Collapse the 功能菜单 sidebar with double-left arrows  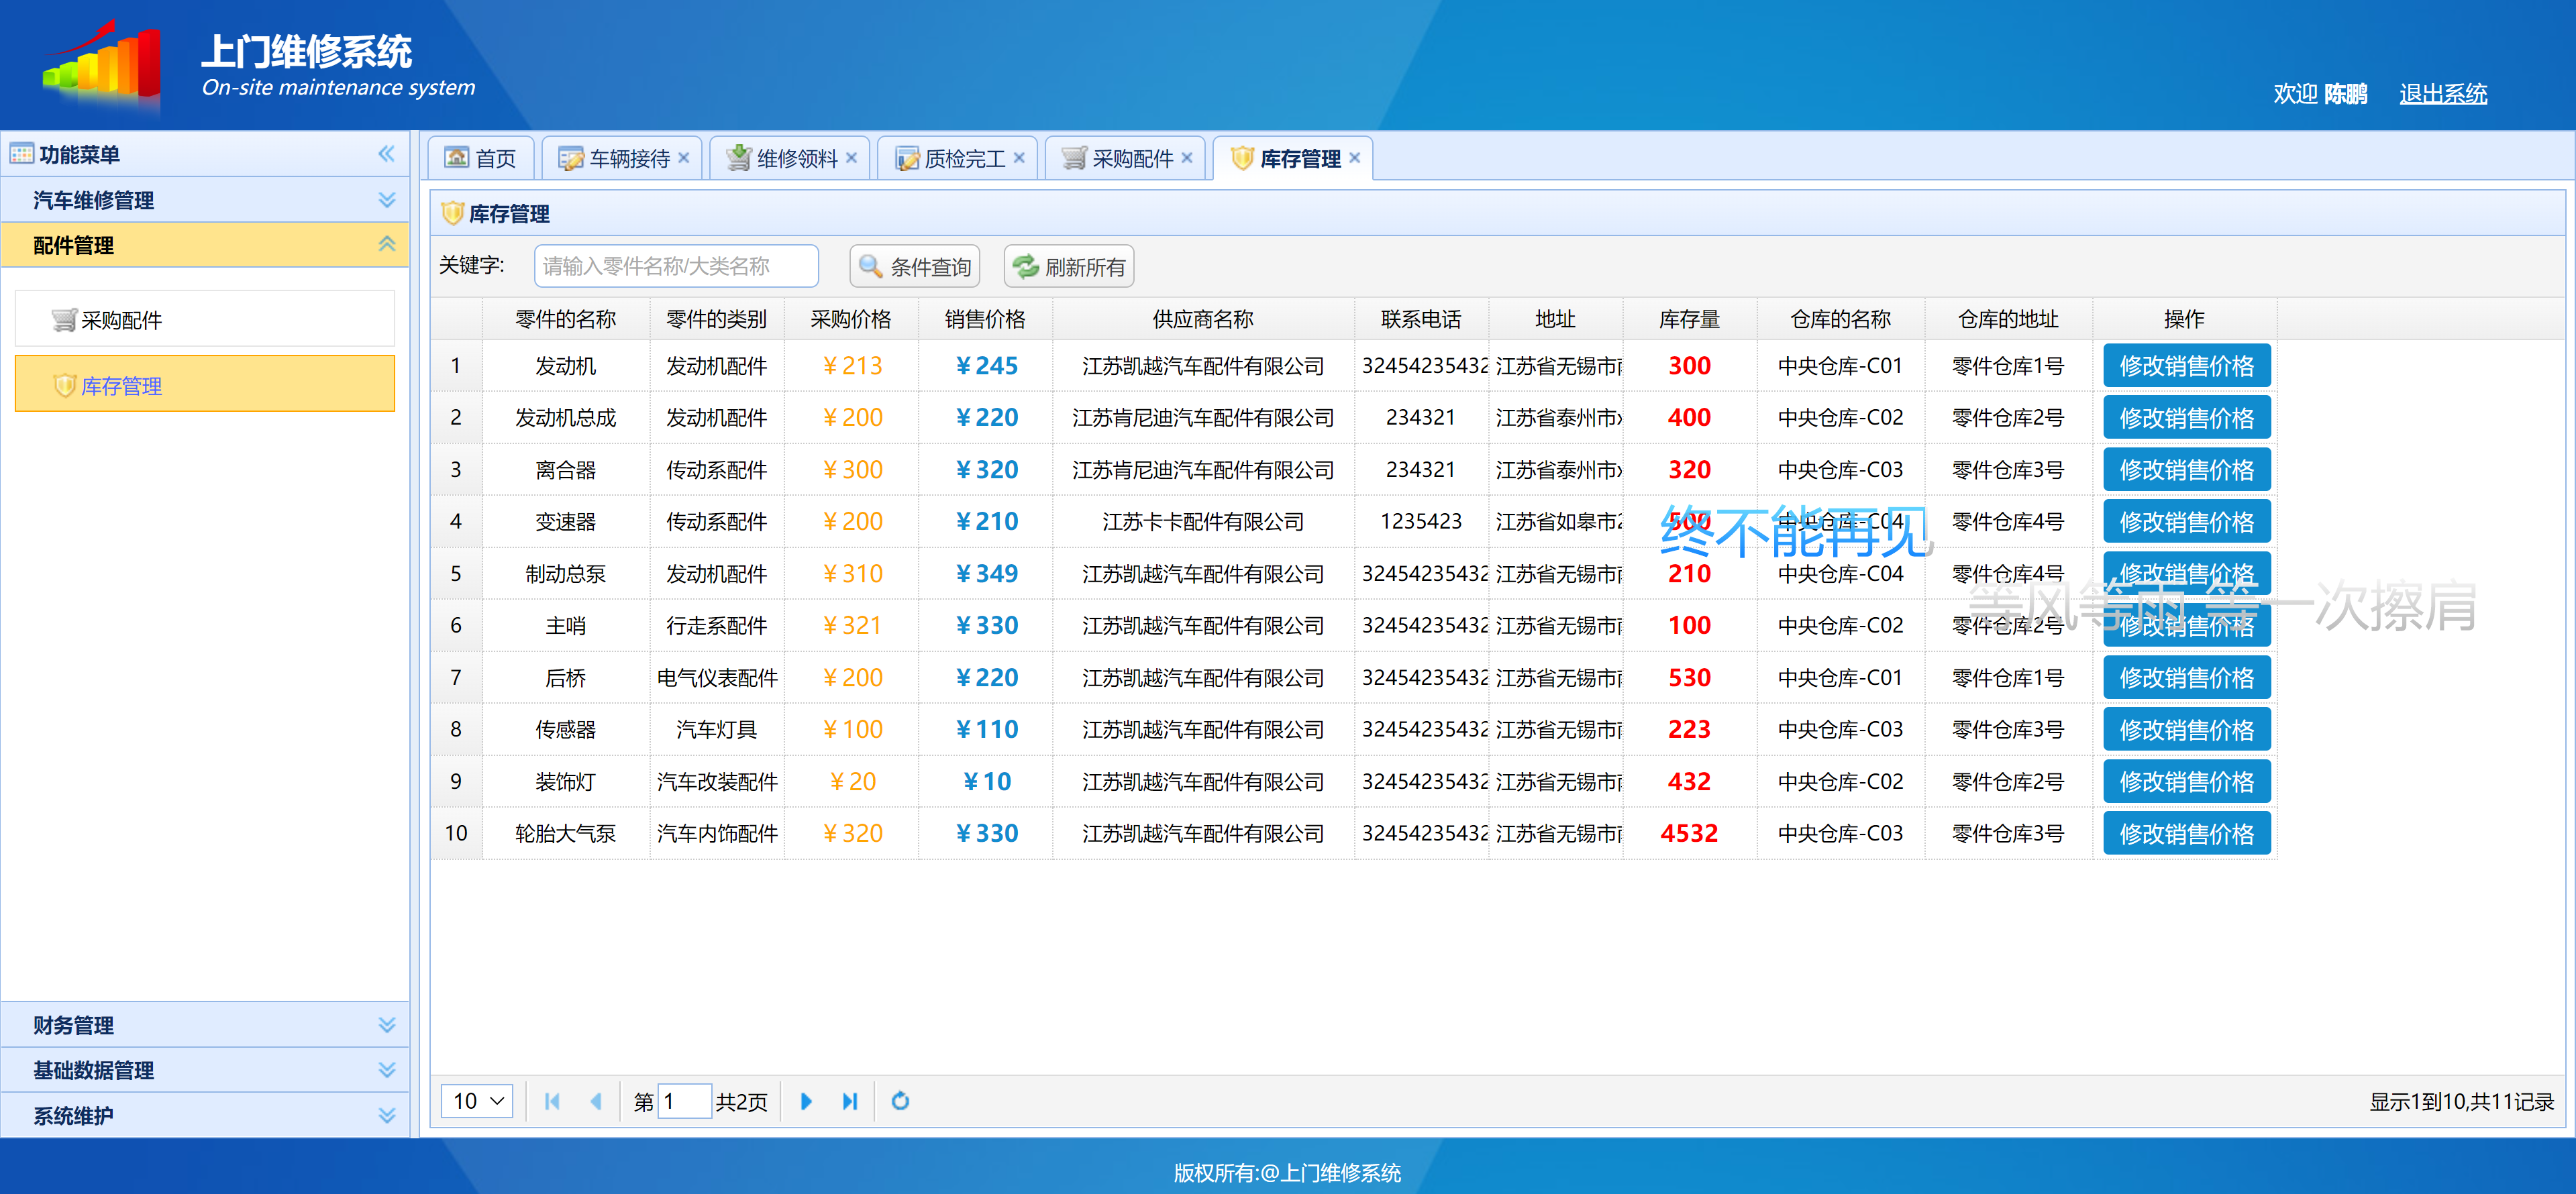click(x=386, y=153)
